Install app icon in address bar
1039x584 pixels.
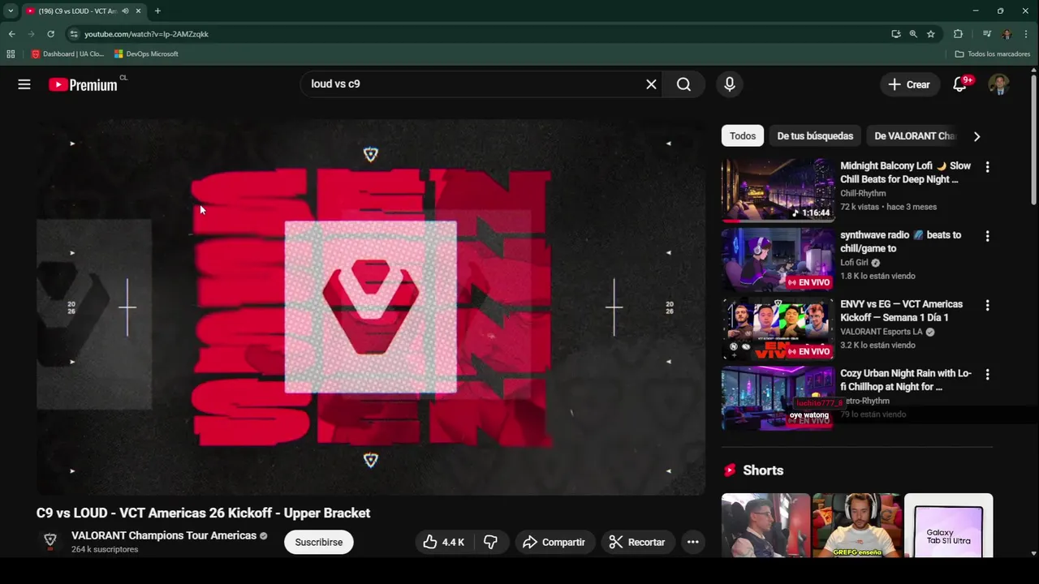click(x=895, y=34)
